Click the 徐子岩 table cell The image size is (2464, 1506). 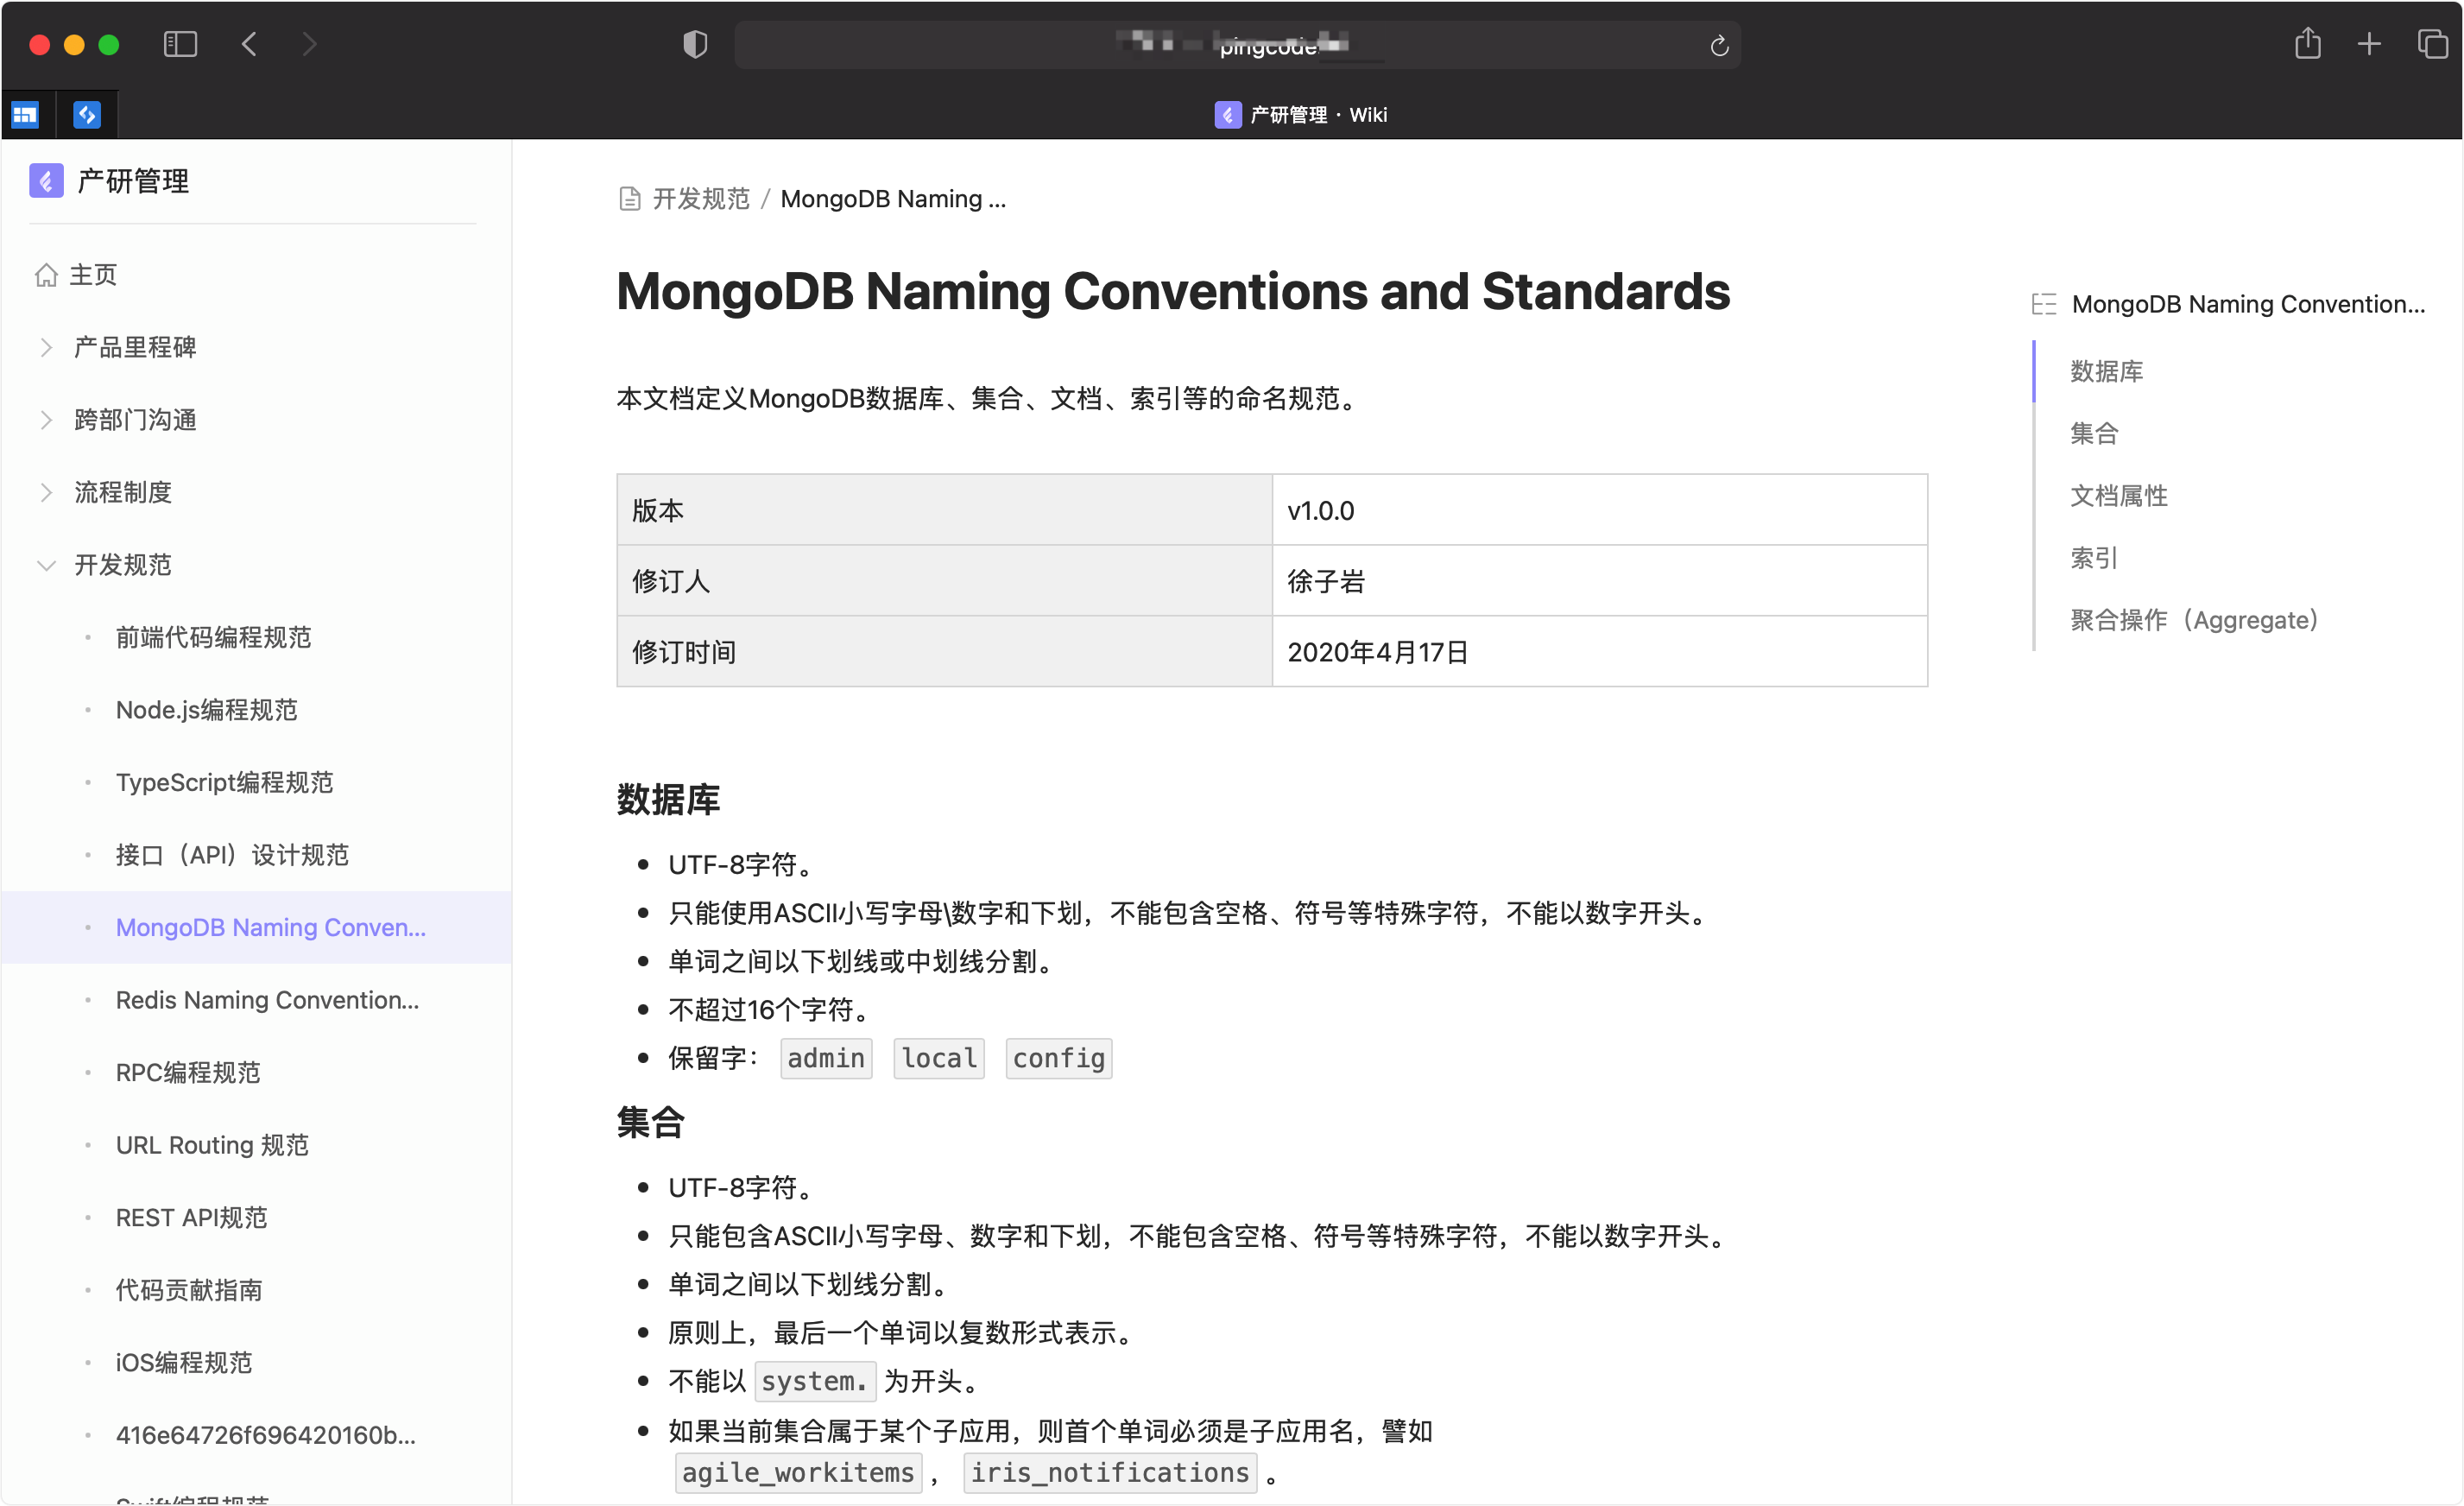pos(1599,581)
